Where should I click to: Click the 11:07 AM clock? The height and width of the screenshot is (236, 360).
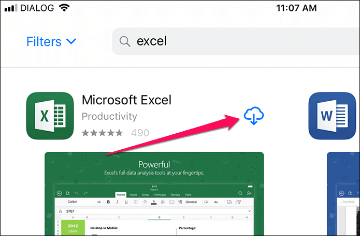coord(296,8)
